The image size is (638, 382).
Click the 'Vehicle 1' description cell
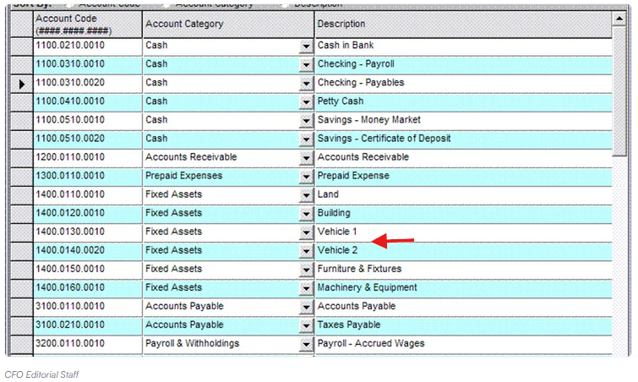tap(463, 232)
